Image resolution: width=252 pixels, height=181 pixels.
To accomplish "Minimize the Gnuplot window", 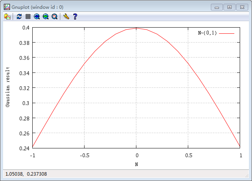I will click(x=217, y=7).
